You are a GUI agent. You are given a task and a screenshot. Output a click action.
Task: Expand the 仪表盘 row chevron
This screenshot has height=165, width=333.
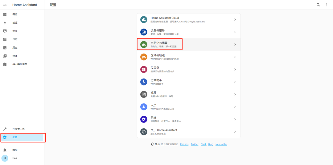(x=235, y=69)
